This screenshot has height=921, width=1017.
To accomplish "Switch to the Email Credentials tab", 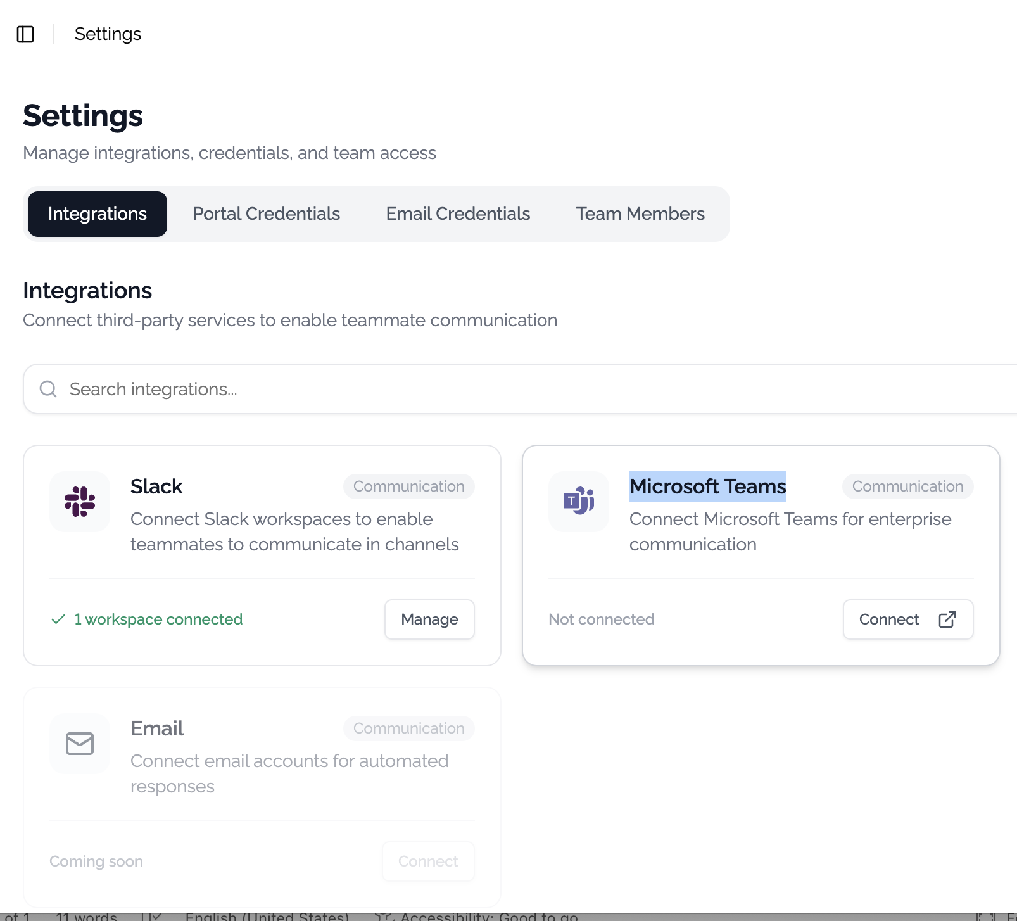I will (x=457, y=213).
